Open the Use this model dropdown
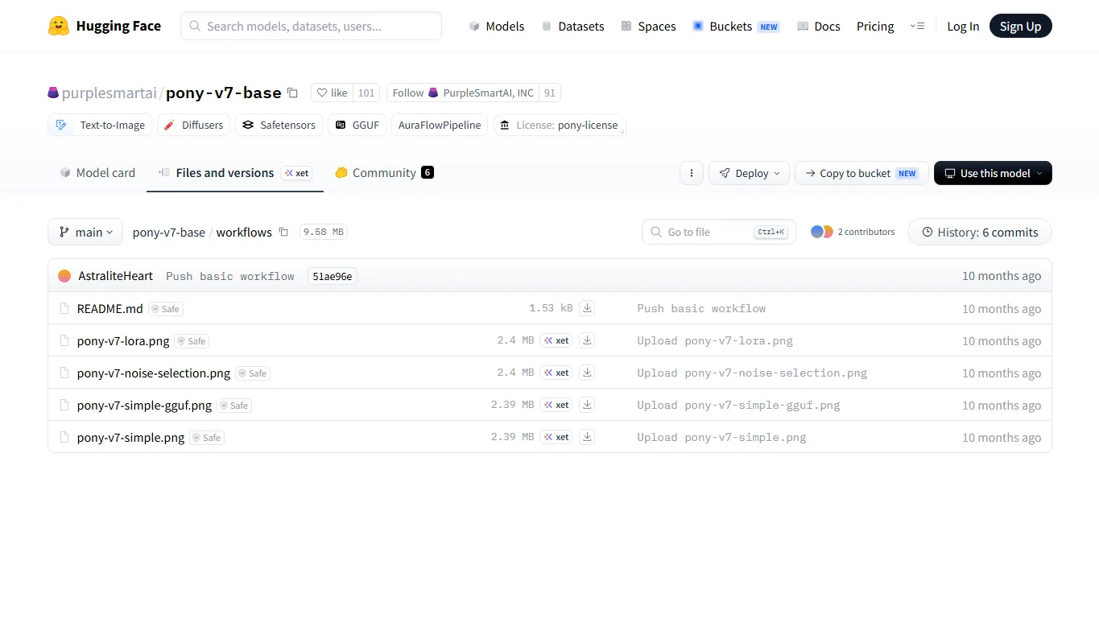1099x618 pixels. tap(993, 173)
